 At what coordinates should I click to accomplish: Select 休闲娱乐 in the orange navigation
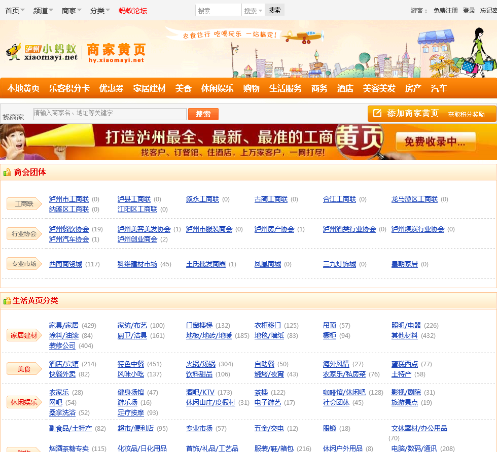click(x=218, y=88)
